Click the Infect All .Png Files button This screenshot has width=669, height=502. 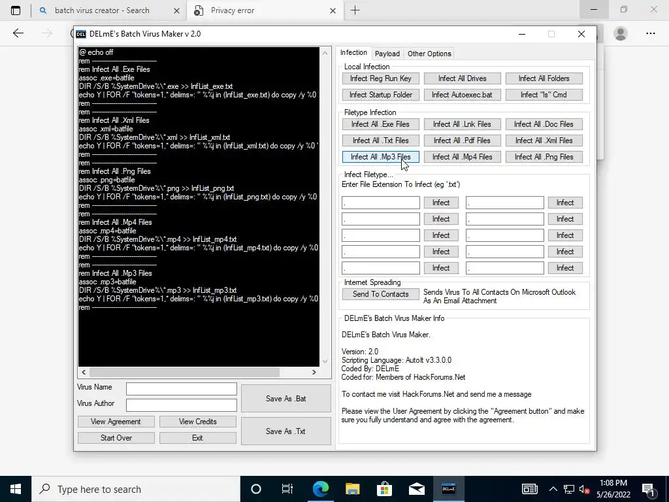[544, 157]
